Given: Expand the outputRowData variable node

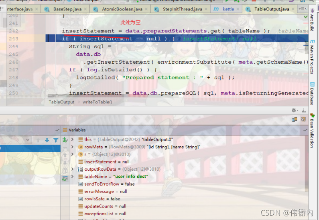Looking at the screenshot, I should [72, 169].
